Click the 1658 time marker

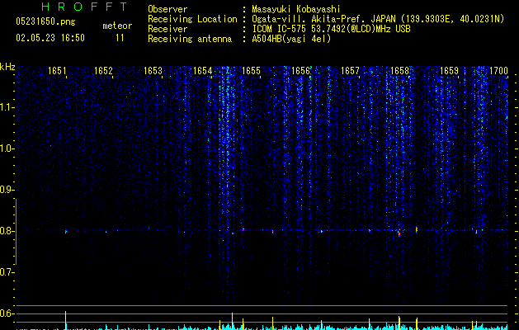pyautogui.click(x=400, y=71)
